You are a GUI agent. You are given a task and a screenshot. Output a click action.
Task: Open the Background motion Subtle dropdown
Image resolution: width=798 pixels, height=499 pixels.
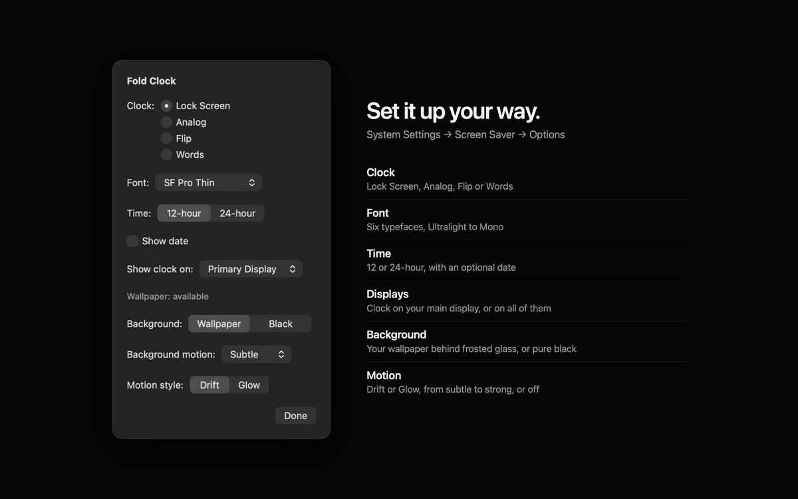[256, 355]
